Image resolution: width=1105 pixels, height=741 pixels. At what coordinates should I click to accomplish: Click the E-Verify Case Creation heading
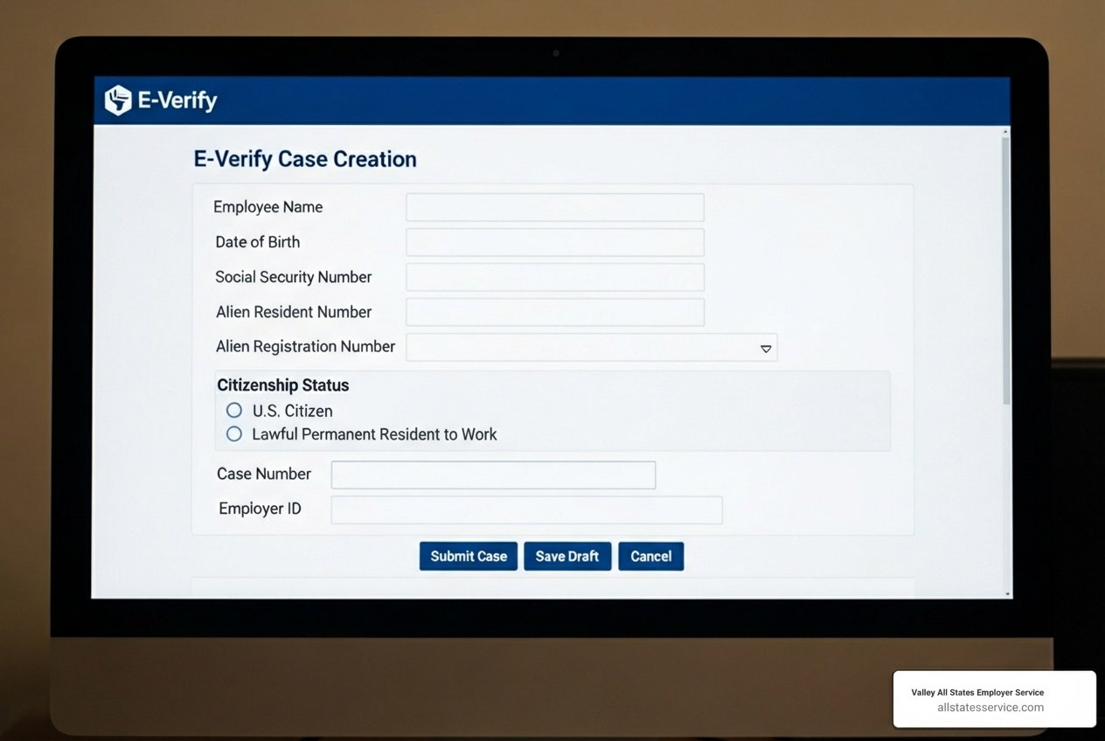[x=304, y=158]
